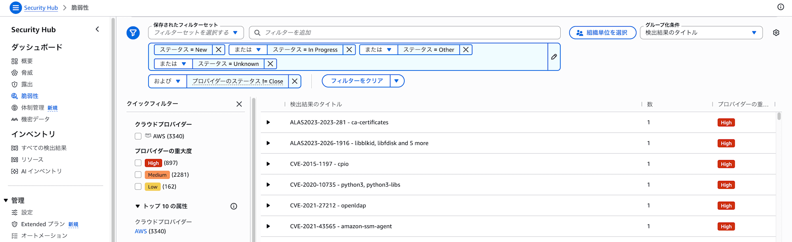Image resolution: width=792 pixels, height=242 pixels.
Task: Click the ステータス = Unknown filter chip
Action: (228, 64)
